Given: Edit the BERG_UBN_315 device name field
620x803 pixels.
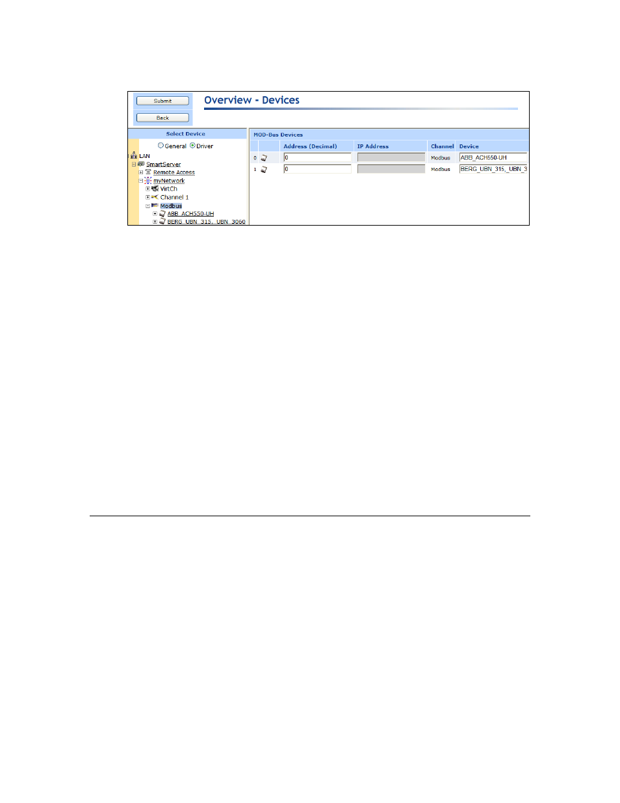Looking at the screenshot, I should (493, 168).
